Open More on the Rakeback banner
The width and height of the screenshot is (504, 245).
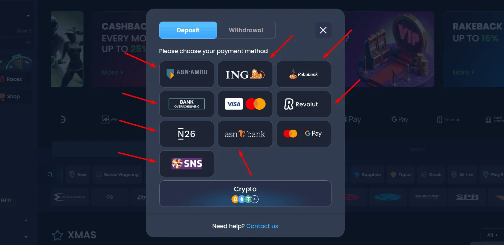[x=463, y=72]
